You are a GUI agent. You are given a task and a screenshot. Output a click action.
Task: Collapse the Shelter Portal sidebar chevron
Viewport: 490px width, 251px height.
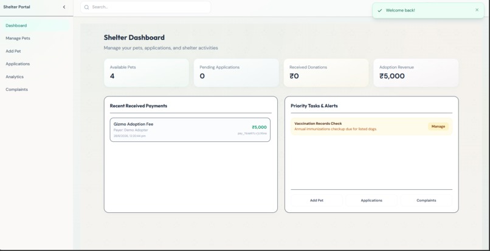tap(64, 7)
